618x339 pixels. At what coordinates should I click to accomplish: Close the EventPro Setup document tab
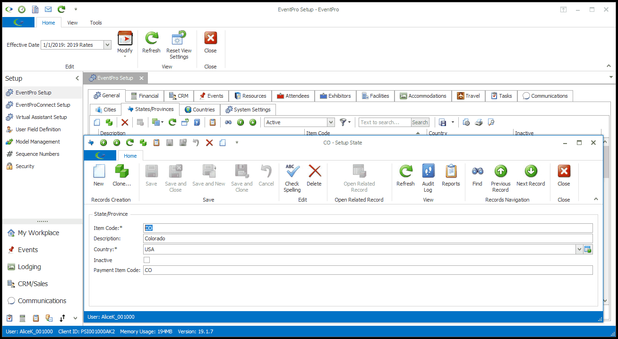point(141,78)
